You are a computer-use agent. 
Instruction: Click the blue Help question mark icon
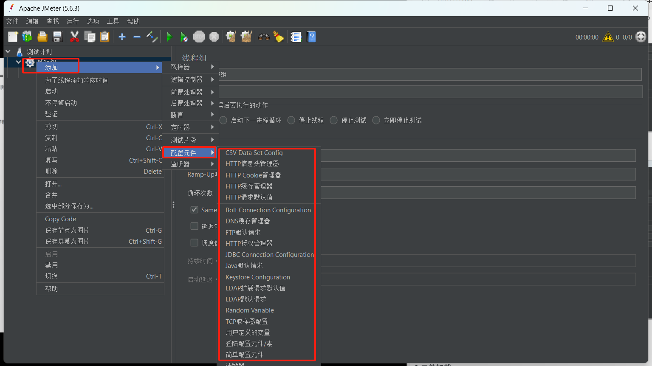point(311,37)
